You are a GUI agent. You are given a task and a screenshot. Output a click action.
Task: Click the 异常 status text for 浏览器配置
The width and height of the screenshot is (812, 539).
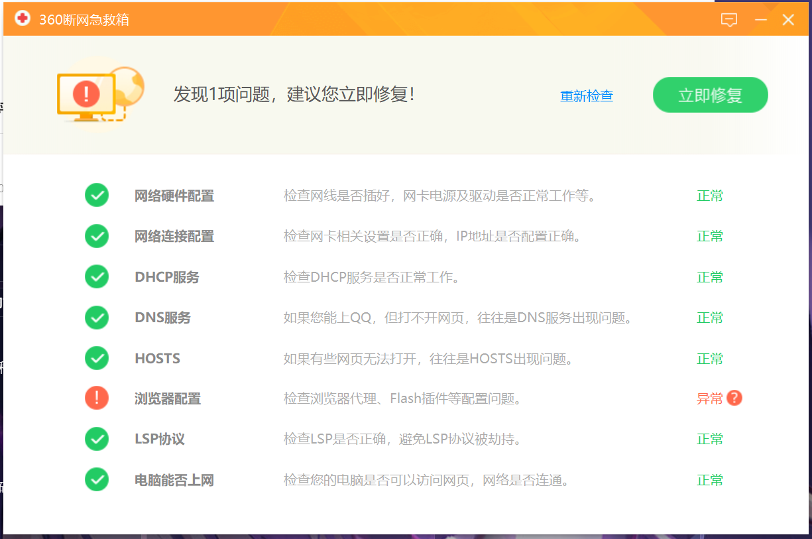point(709,398)
